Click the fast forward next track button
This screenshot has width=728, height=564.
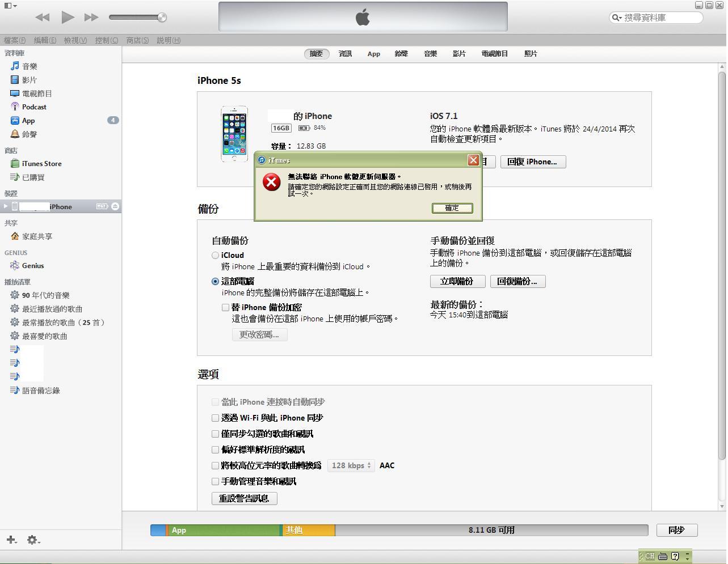91,18
